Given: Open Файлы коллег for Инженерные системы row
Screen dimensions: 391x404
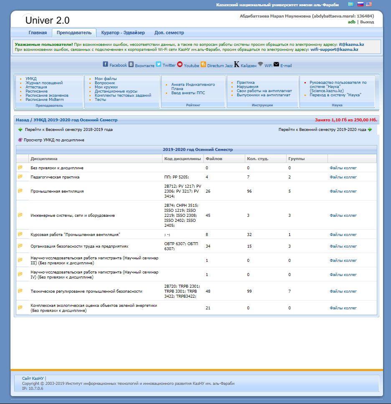Looking at the screenshot, I should tap(343, 216).
